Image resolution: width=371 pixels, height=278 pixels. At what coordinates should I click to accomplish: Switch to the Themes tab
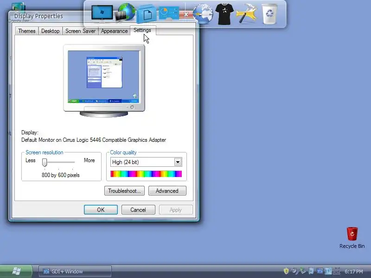pyautogui.click(x=27, y=31)
